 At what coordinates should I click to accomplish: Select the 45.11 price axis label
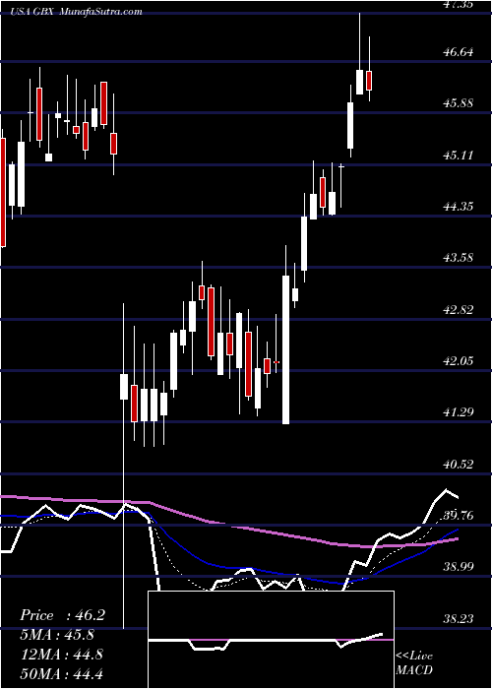pyautogui.click(x=458, y=156)
